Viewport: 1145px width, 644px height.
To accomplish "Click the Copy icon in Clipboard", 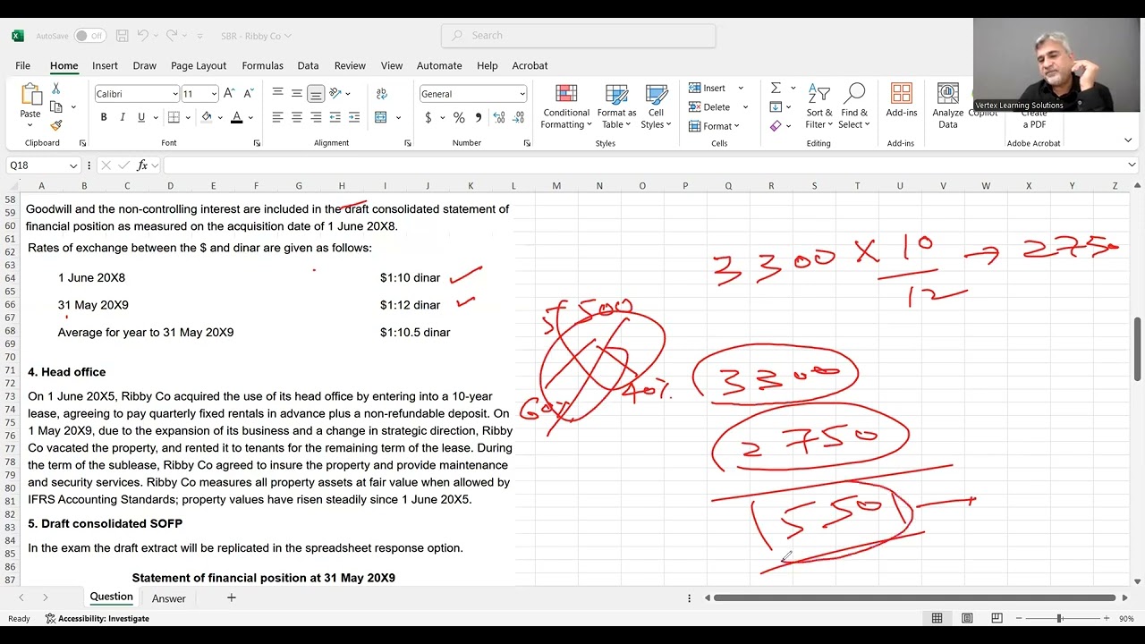I will click(55, 107).
